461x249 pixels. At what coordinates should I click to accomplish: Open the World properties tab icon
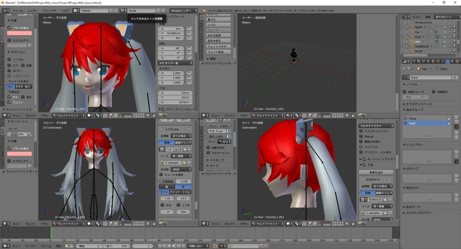pos(428,61)
